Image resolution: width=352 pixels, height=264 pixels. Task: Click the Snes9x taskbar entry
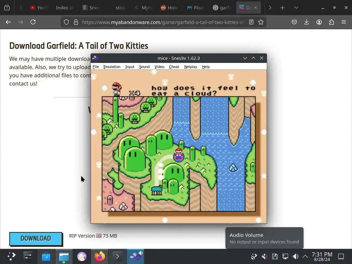point(135,256)
